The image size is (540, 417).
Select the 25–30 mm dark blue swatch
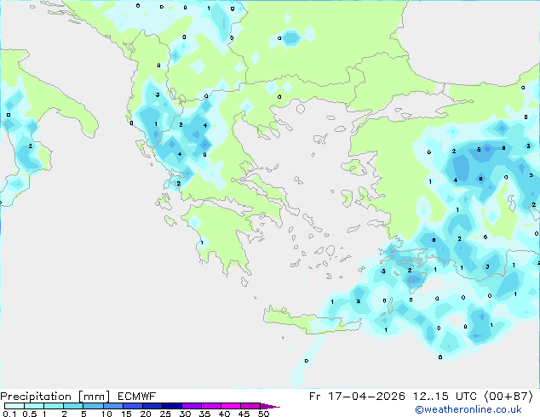pos(172,406)
